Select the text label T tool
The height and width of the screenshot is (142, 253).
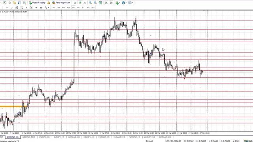tap(31, 7)
